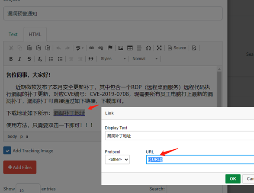Switch to the Text tab

pos(13,34)
